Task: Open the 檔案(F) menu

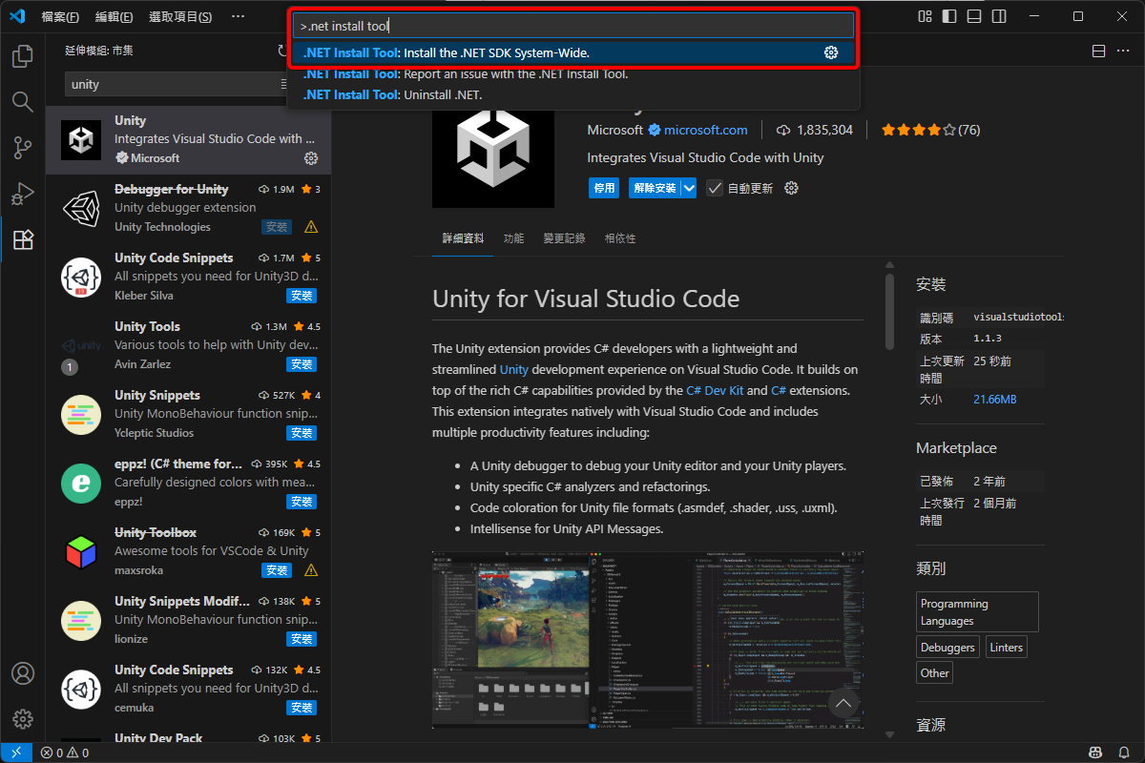Action: coord(60,16)
